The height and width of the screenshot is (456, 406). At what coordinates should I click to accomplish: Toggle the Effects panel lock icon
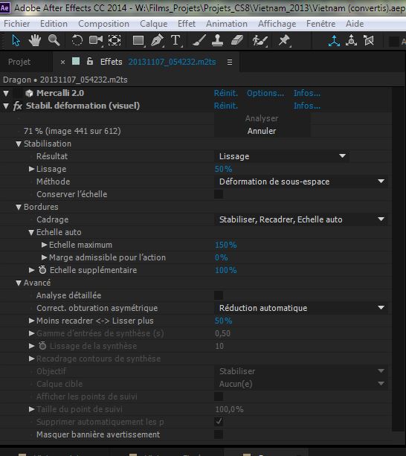click(x=90, y=61)
